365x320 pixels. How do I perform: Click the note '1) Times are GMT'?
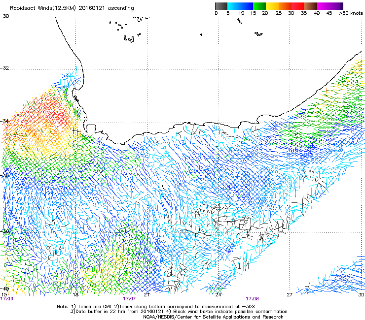[91, 307]
